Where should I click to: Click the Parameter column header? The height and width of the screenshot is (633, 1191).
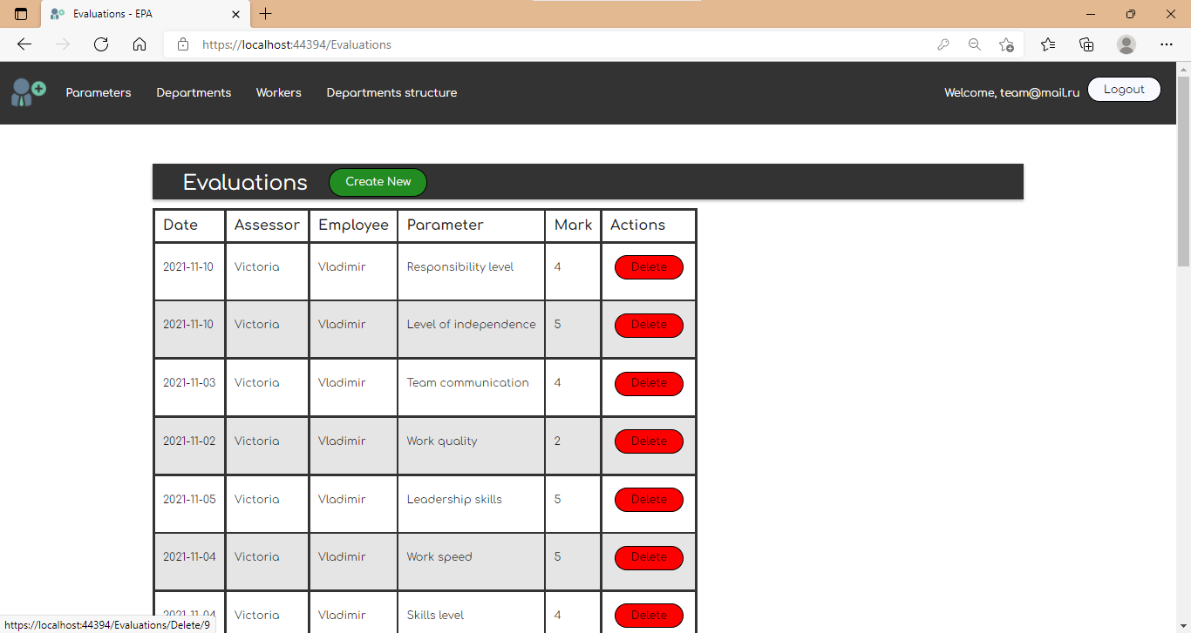[x=472, y=226]
